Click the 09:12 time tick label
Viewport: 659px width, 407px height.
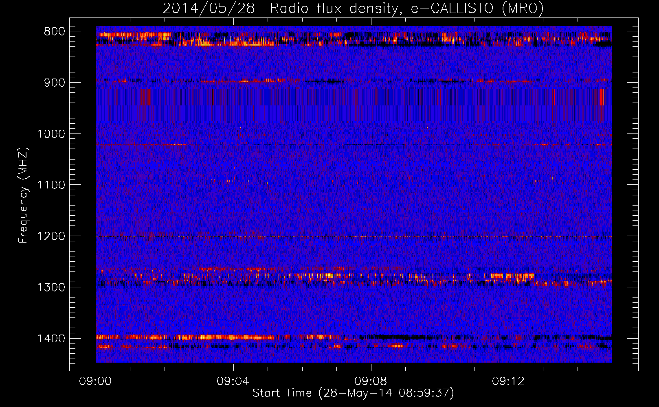[x=509, y=381]
